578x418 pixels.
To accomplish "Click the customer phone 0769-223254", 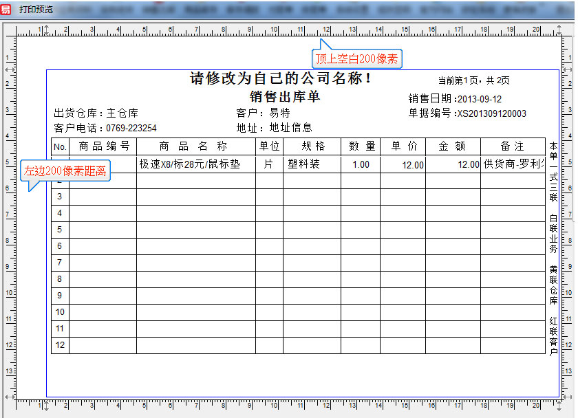I will 131,128.
